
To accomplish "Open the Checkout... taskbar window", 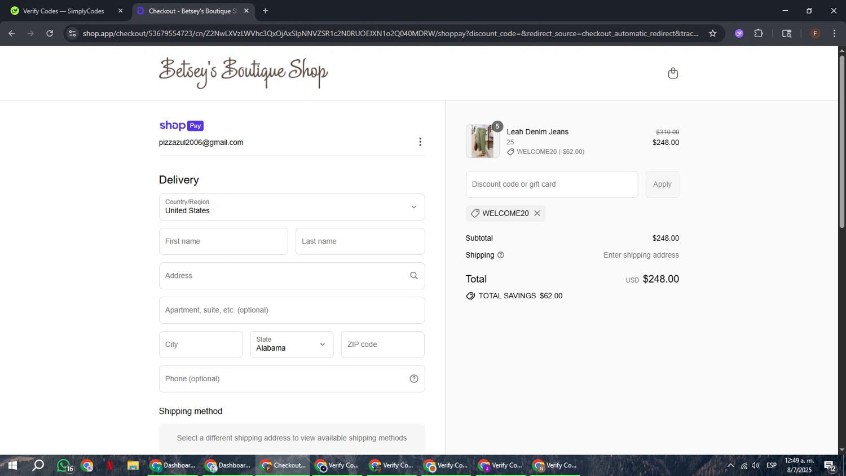I will (283, 466).
